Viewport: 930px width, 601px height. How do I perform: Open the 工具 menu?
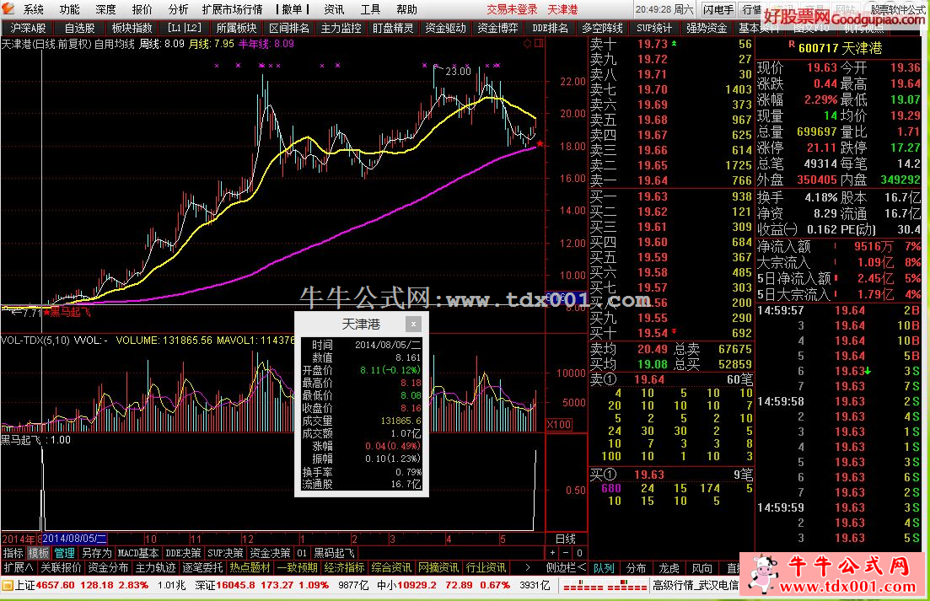(x=370, y=9)
